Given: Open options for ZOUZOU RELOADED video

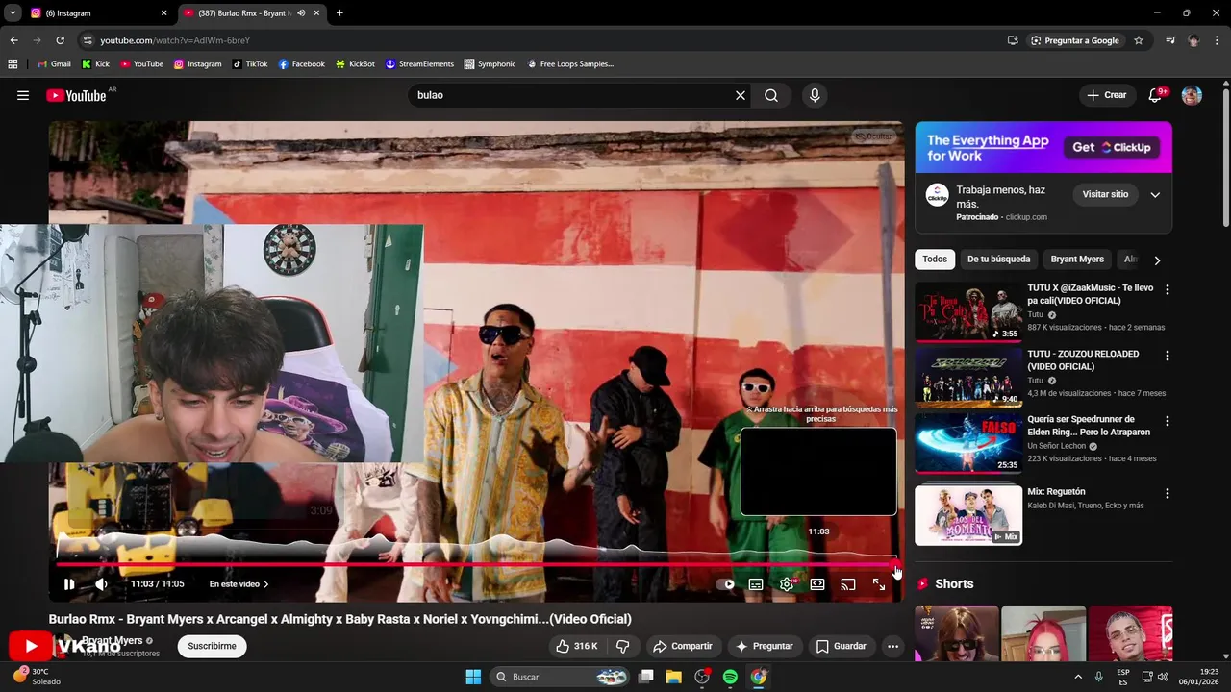Looking at the screenshot, I should 1168,356.
